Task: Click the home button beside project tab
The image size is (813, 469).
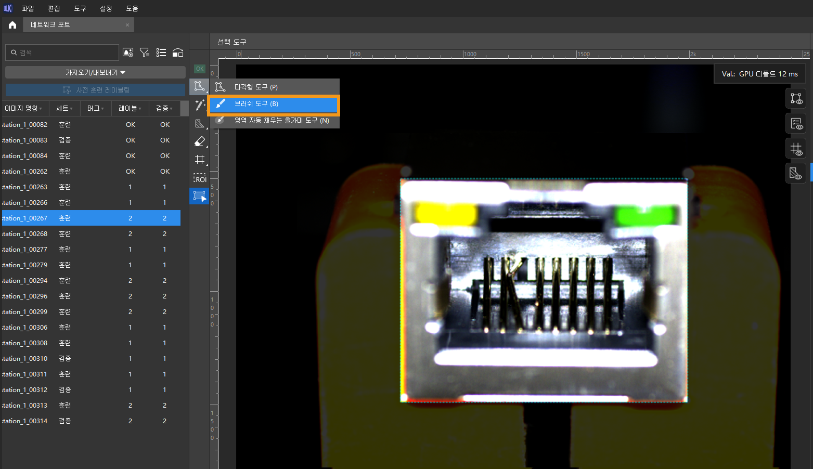Action: (x=12, y=25)
